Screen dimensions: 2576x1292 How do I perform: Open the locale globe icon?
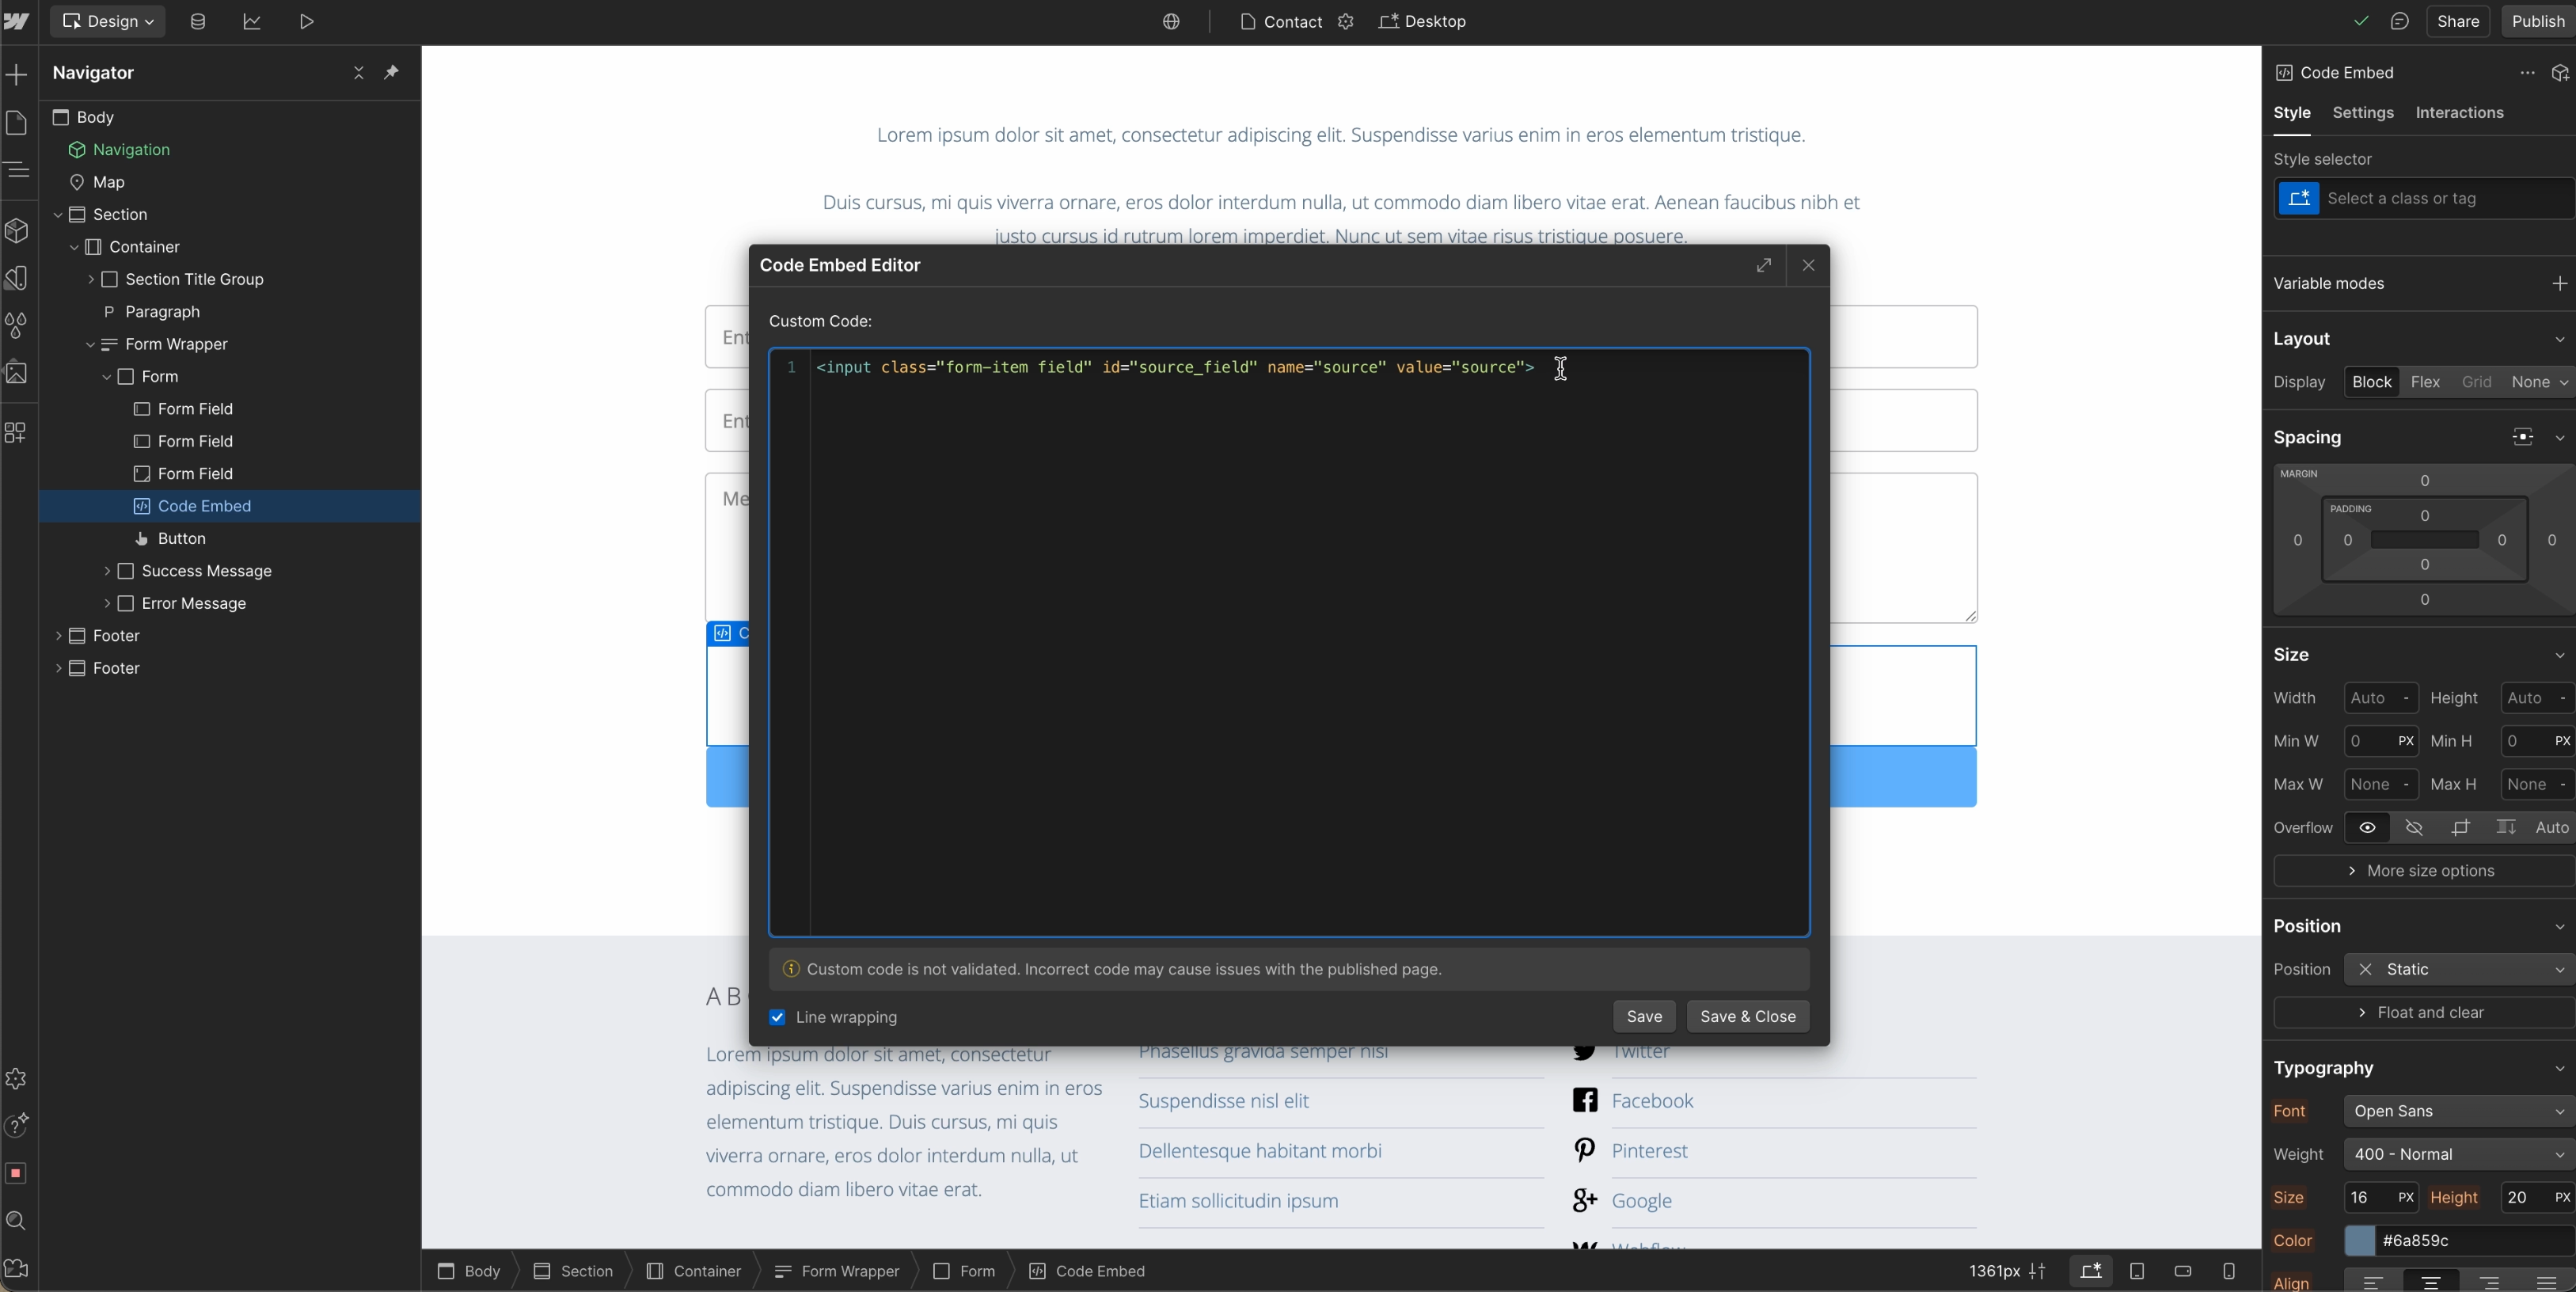click(1171, 21)
